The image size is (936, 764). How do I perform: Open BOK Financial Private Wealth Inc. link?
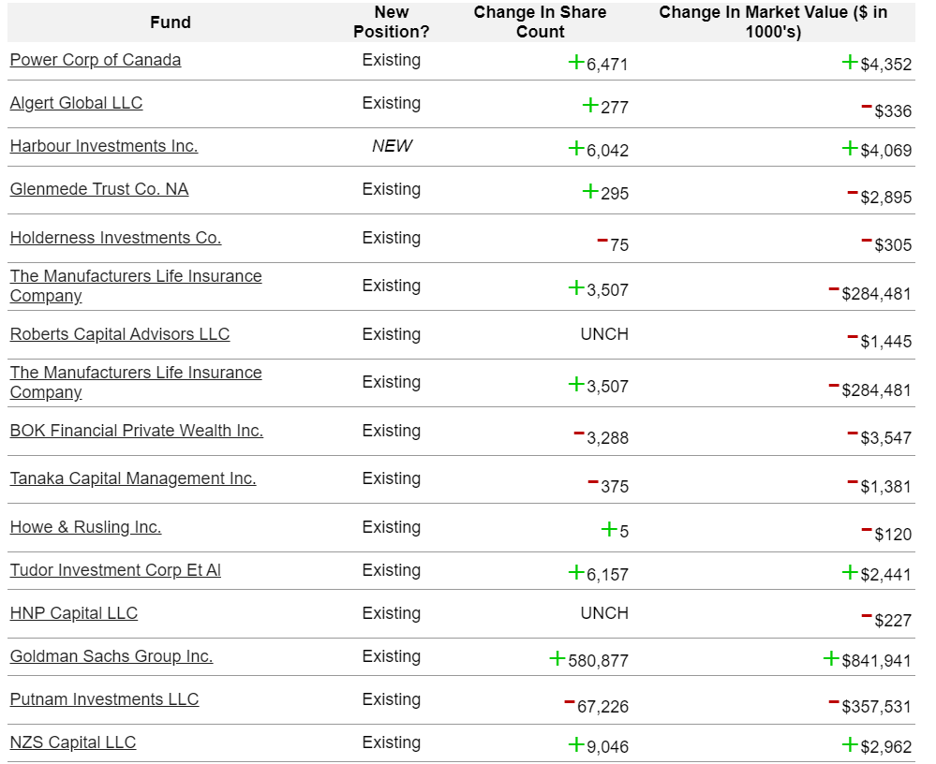click(x=137, y=431)
